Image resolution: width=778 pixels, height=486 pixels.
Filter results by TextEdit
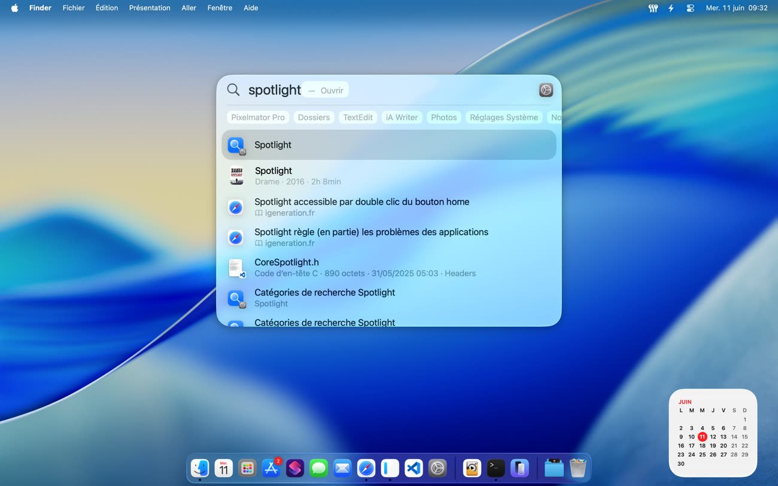[x=358, y=117]
